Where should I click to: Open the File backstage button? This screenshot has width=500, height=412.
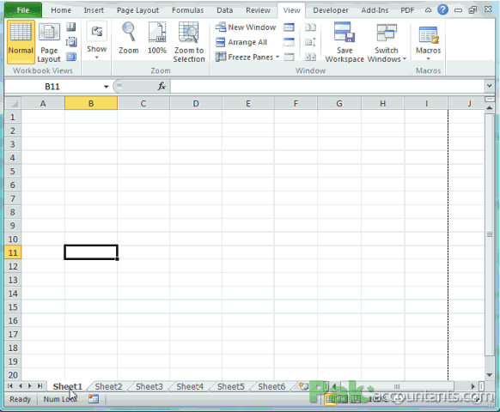pos(23,10)
